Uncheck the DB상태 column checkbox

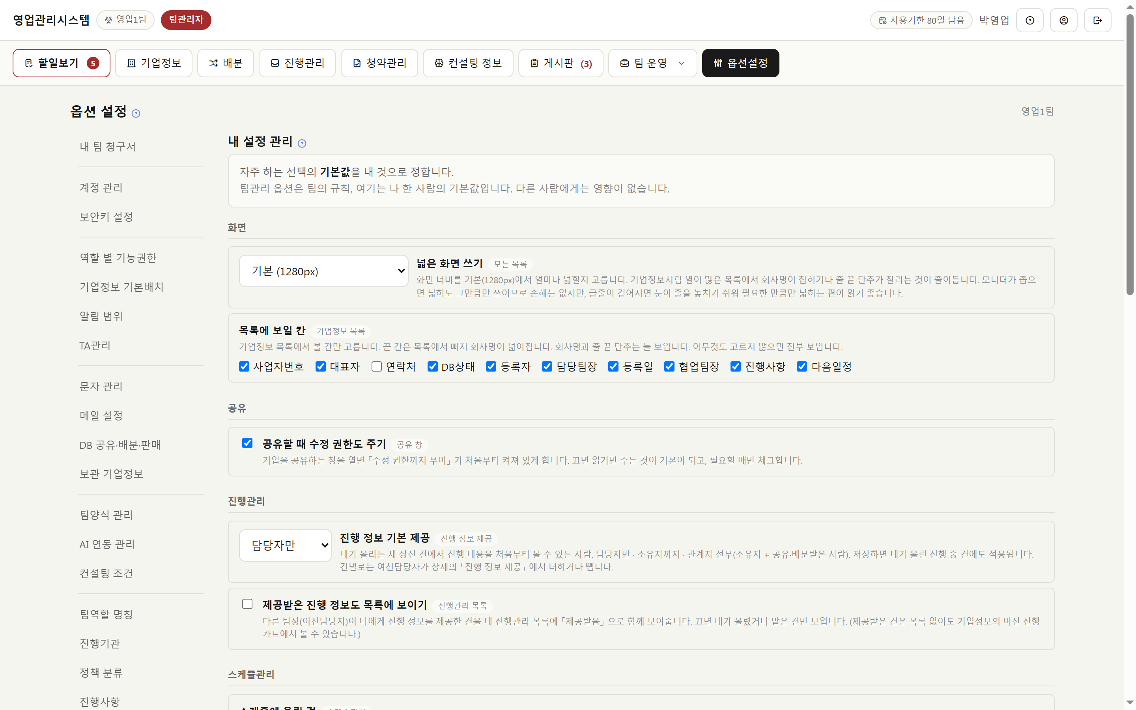coord(432,366)
